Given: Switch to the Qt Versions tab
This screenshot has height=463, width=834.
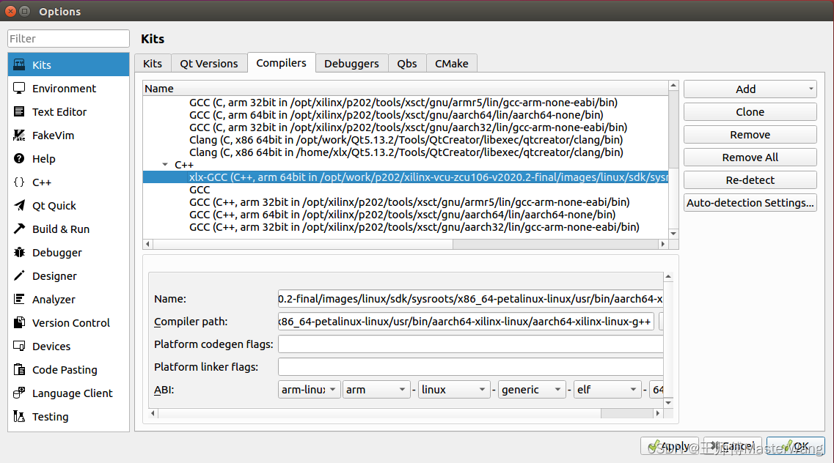Looking at the screenshot, I should coord(208,63).
